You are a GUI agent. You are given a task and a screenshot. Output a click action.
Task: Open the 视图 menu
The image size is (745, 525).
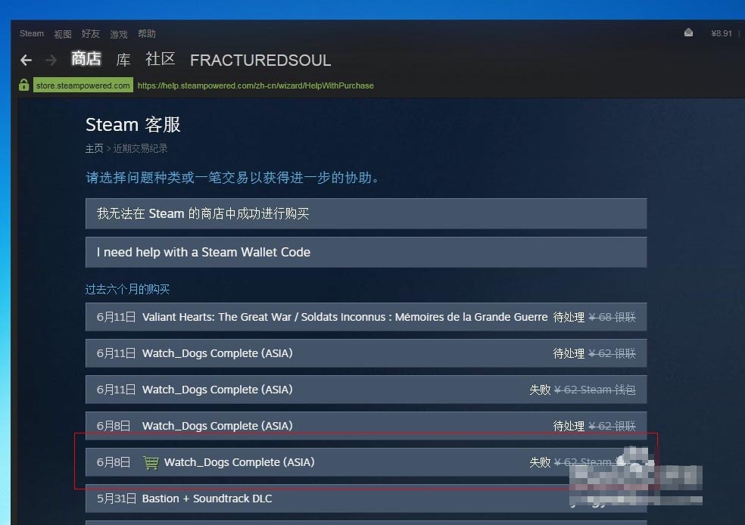click(x=63, y=34)
